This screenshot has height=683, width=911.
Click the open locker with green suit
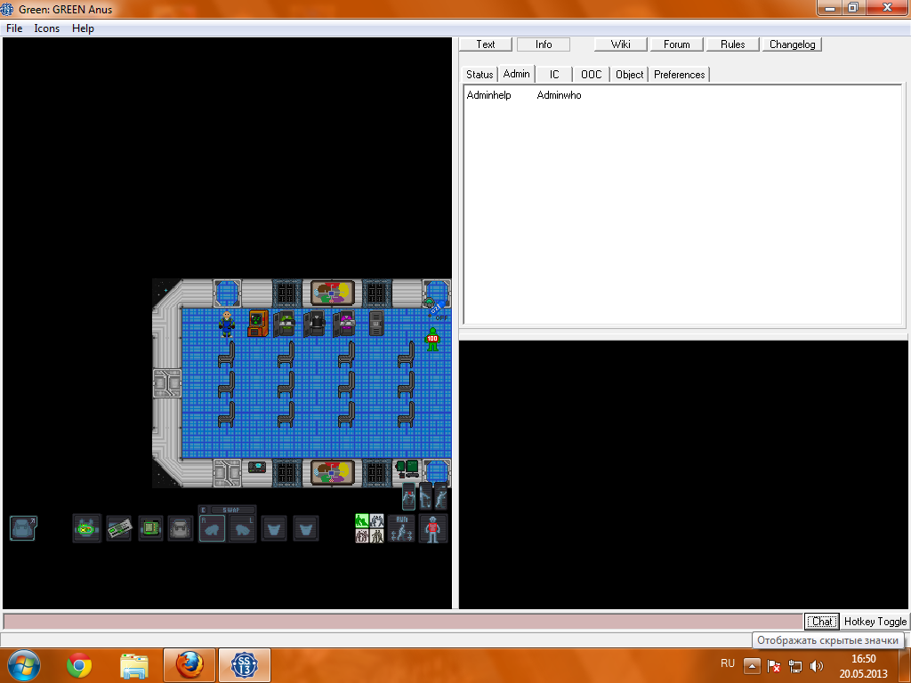point(285,324)
